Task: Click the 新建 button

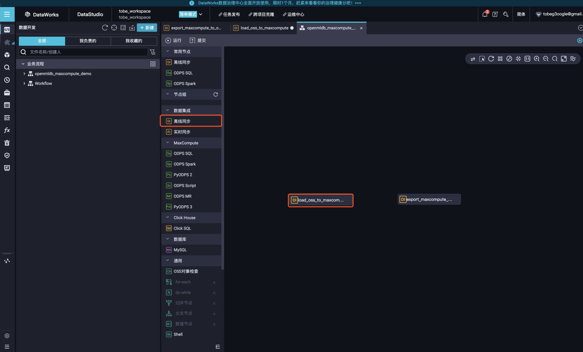Action: [147, 28]
